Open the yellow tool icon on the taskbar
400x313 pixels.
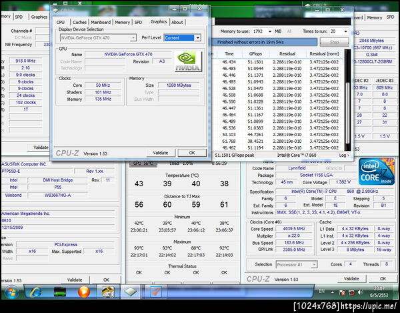tap(107, 292)
